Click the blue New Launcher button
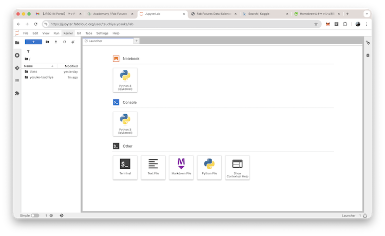 (x=33, y=42)
